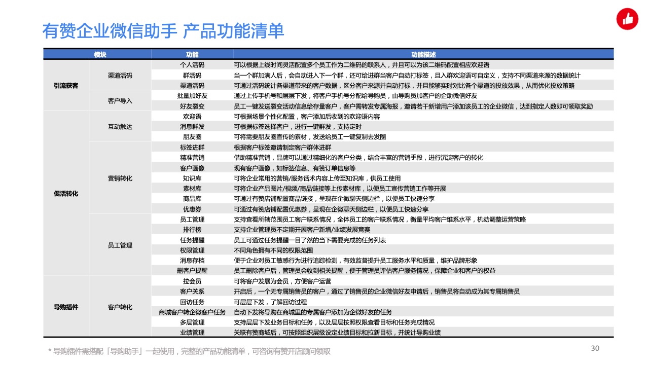Click the 知识库 function cell
The height and width of the screenshot is (365, 649).
point(192,178)
